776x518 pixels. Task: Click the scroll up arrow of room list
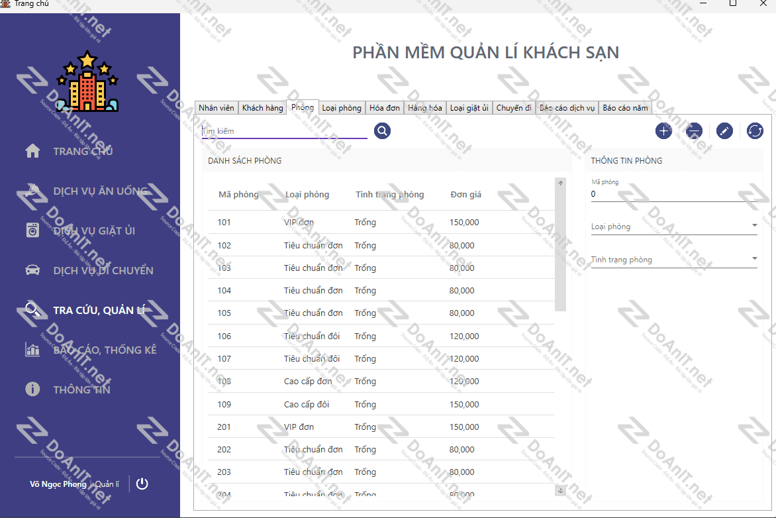point(560,183)
